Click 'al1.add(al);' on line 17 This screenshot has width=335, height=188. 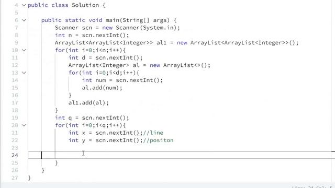coord(88,103)
